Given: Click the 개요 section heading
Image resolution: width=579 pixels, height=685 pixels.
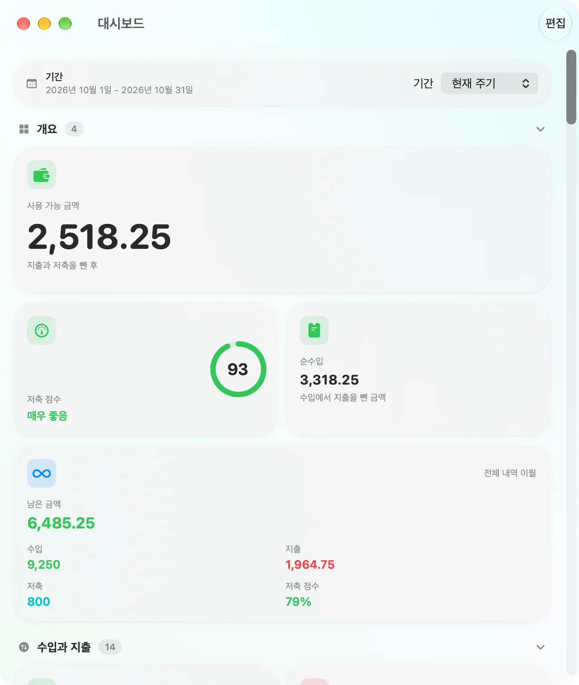Looking at the screenshot, I should tap(47, 129).
